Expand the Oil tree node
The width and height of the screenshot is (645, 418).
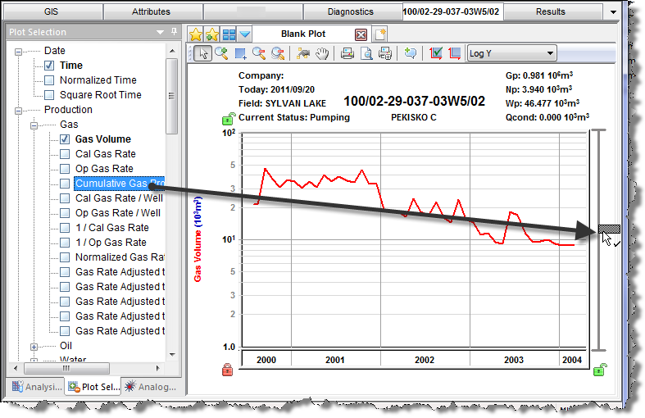click(x=34, y=346)
